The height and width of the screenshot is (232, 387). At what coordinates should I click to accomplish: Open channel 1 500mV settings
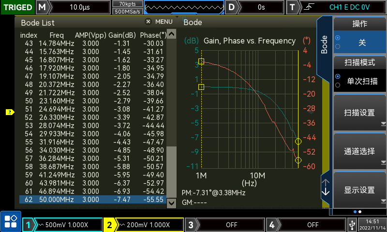(x=62, y=225)
